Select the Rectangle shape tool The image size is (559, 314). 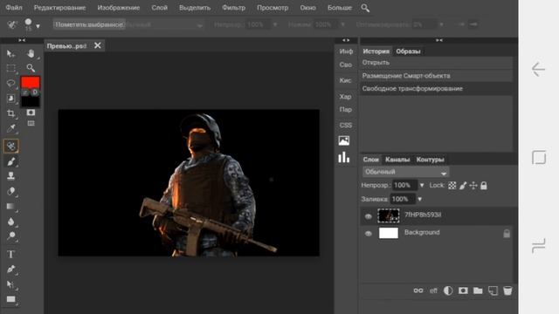pyautogui.click(x=10, y=299)
